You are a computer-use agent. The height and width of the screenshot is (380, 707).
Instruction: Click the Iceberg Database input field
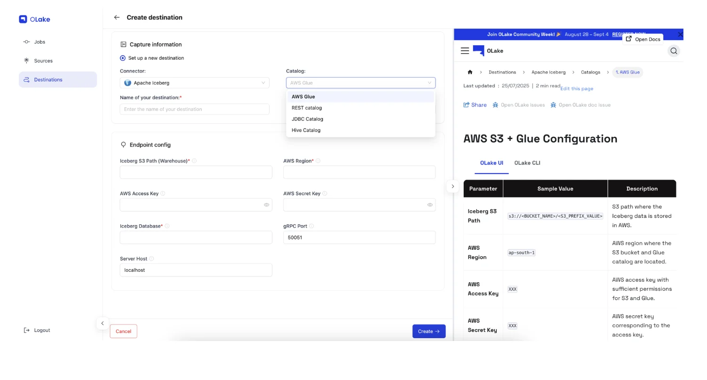(196, 237)
